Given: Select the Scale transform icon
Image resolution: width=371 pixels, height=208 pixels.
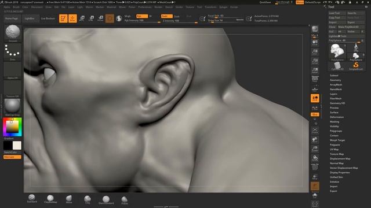Looking at the screenshot, I should pos(91,18).
